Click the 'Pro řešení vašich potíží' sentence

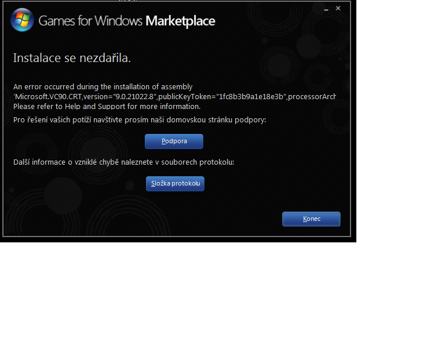pos(139,120)
